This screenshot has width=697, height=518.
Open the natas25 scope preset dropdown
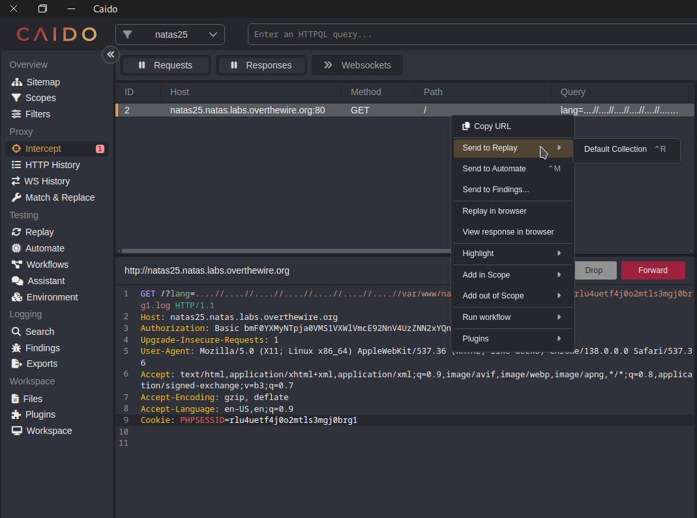pos(170,35)
